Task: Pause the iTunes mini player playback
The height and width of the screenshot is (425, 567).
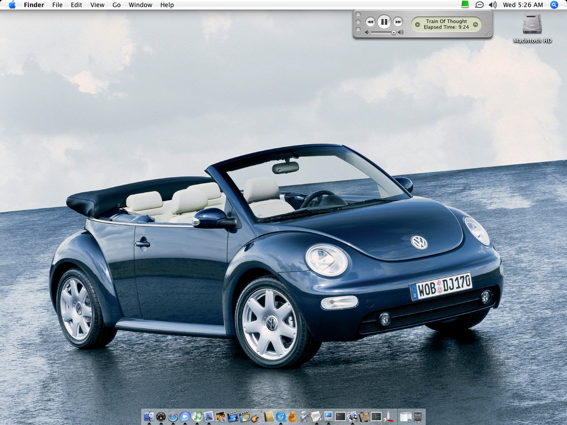Action: tap(384, 22)
